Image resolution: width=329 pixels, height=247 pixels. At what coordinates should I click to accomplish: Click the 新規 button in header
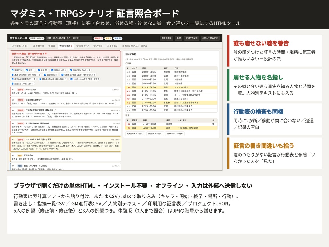click(179, 38)
